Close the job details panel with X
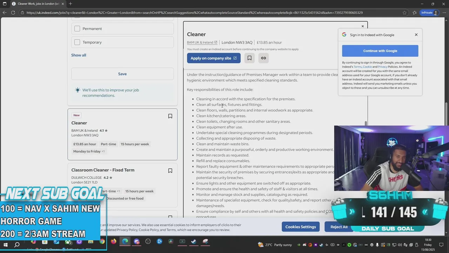Screen dimensions: 449x253 (363, 26)
